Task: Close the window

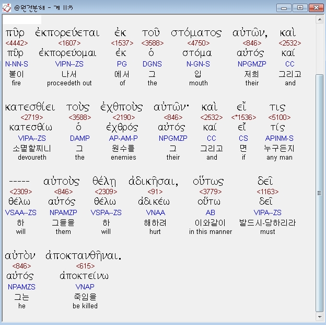Action: [316, 8]
